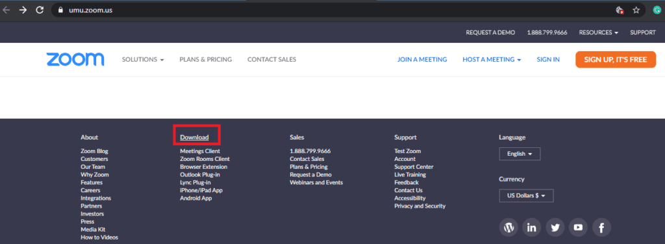665x244 pixels.
Task: Click the Sign Up, It's Free button
Action: [616, 60]
